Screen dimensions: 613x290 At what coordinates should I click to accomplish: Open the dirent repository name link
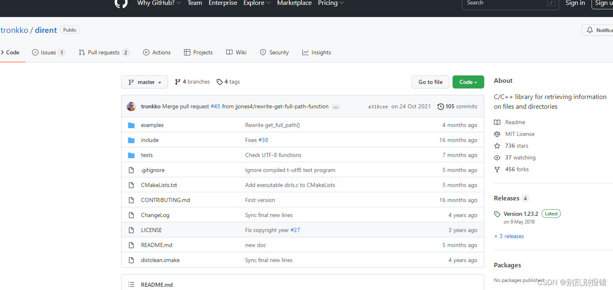pyautogui.click(x=46, y=30)
